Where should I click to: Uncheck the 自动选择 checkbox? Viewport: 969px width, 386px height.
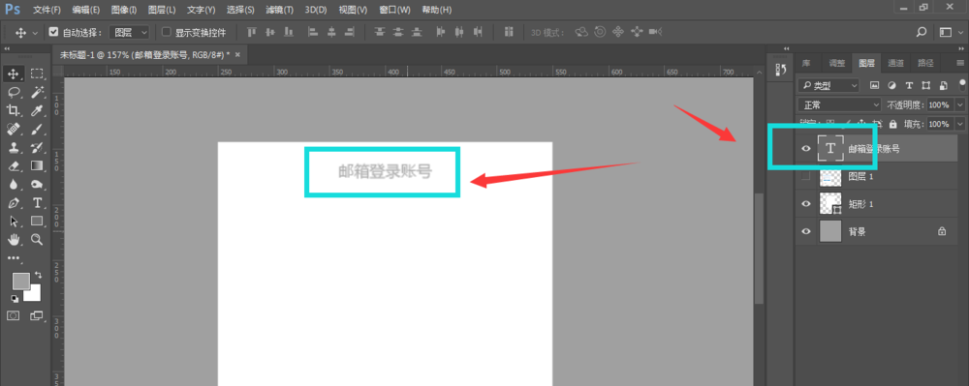[x=53, y=32]
